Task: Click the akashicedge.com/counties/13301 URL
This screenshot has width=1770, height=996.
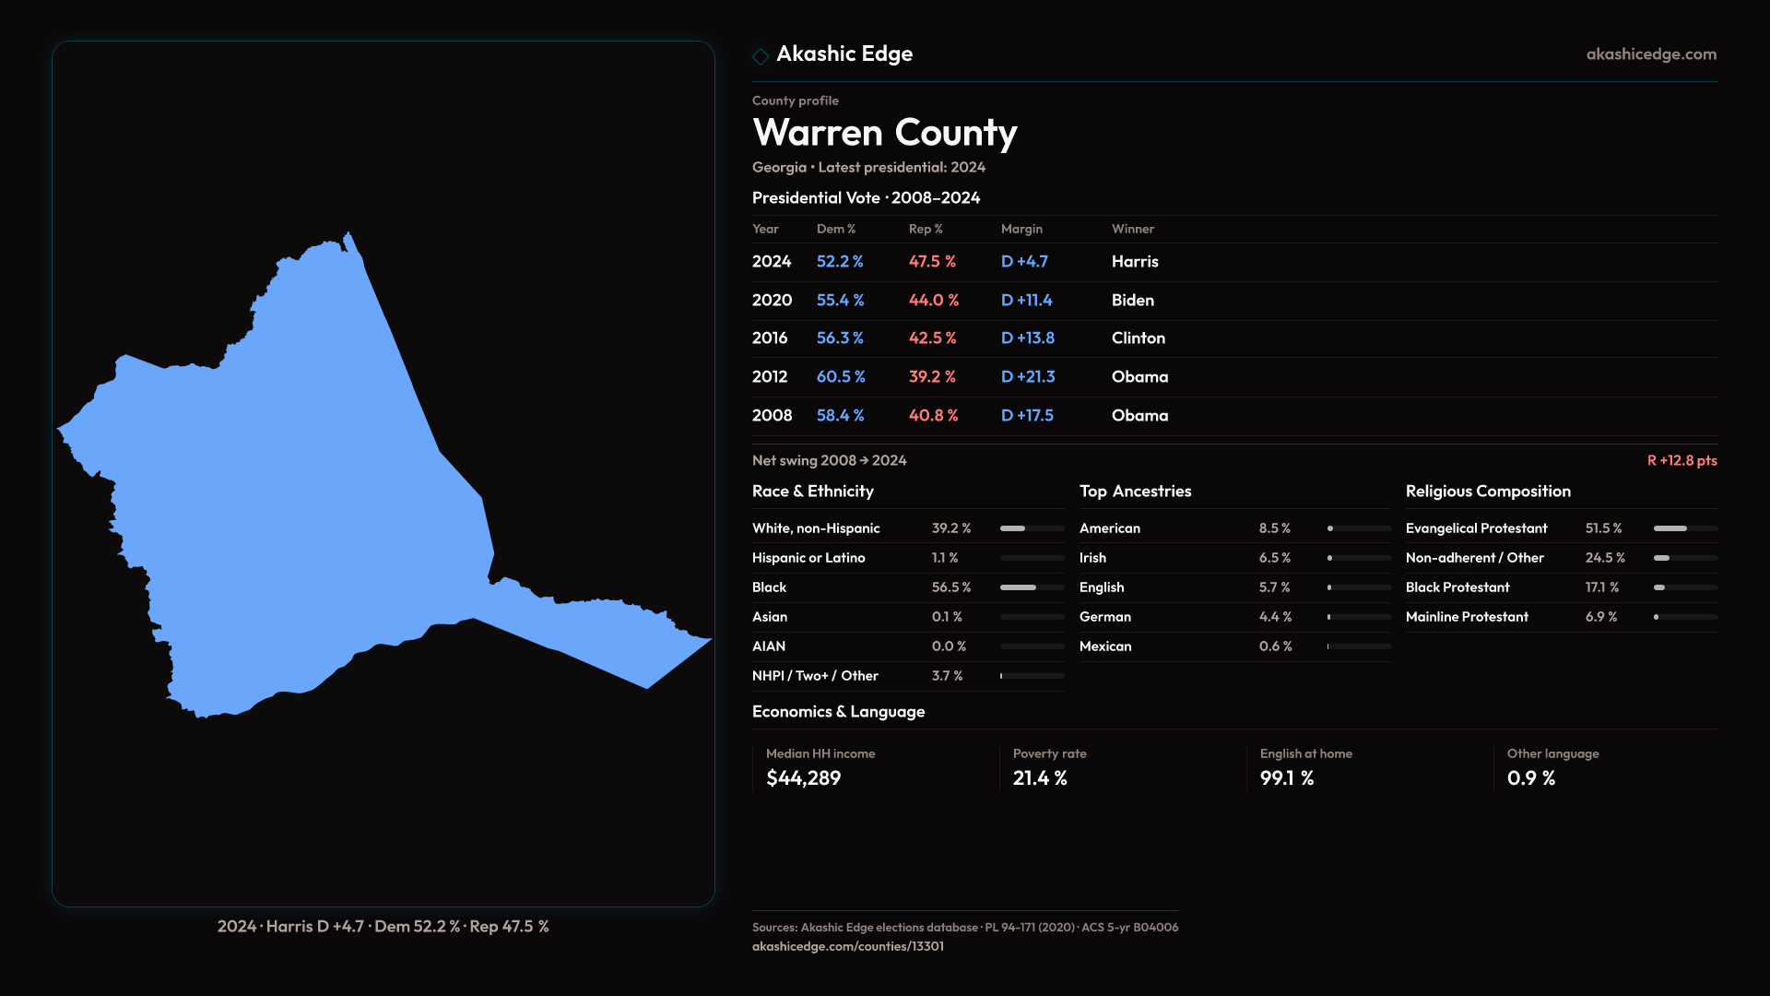Action: (x=847, y=946)
